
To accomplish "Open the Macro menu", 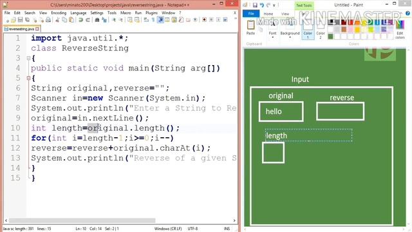I will coord(126,13).
